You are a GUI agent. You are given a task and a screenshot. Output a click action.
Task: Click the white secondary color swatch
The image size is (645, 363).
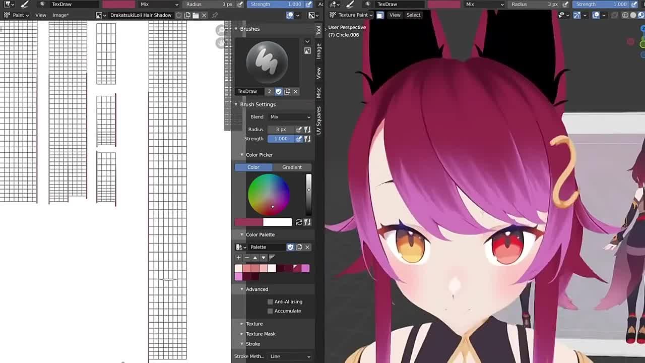(278, 222)
